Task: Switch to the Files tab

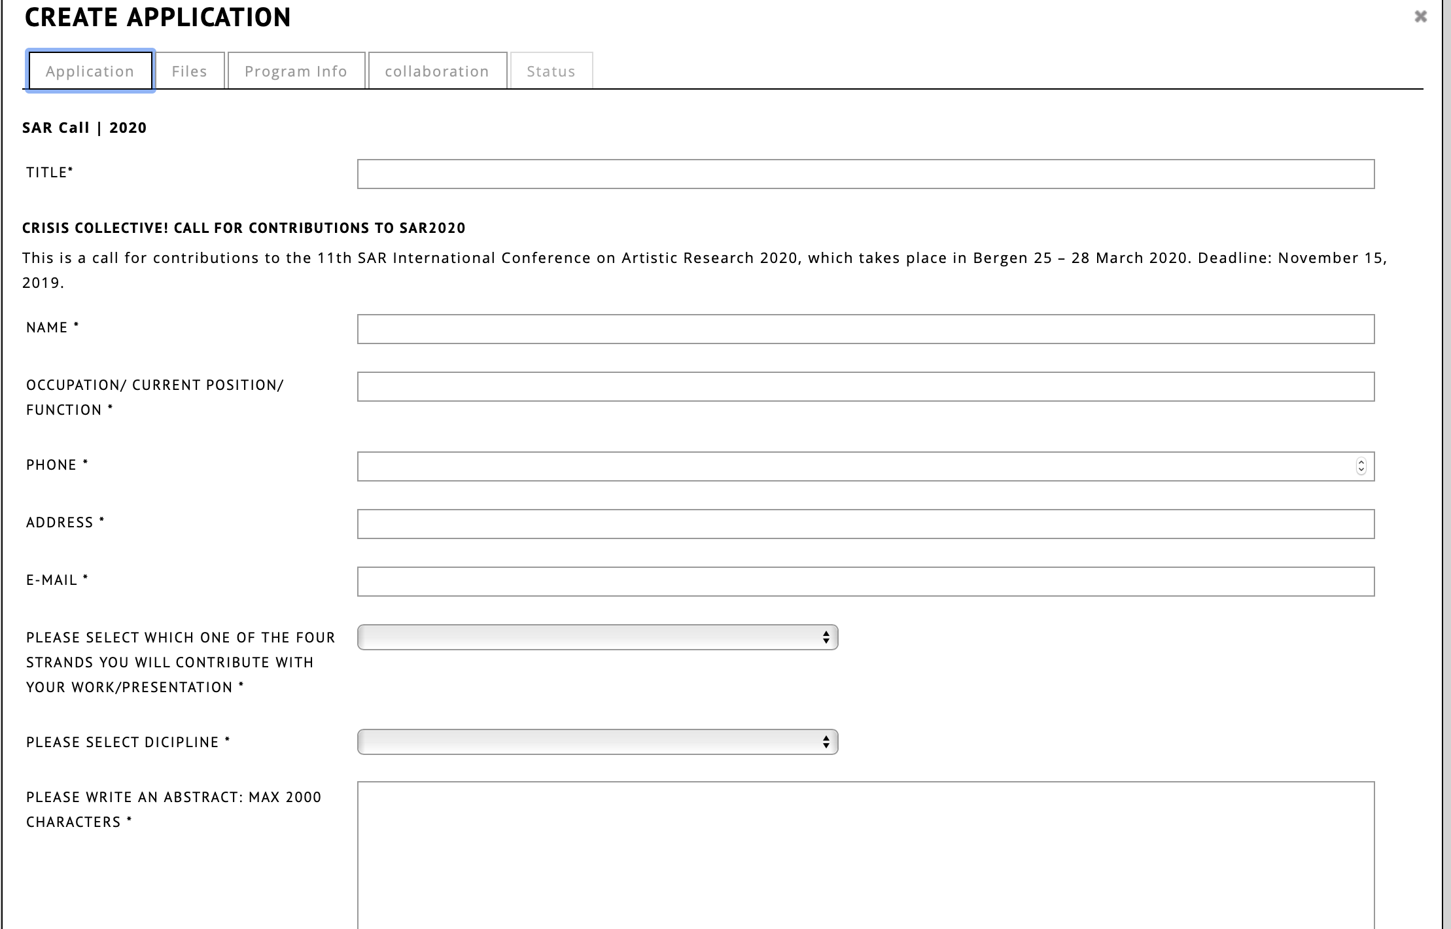Action: 190,71
